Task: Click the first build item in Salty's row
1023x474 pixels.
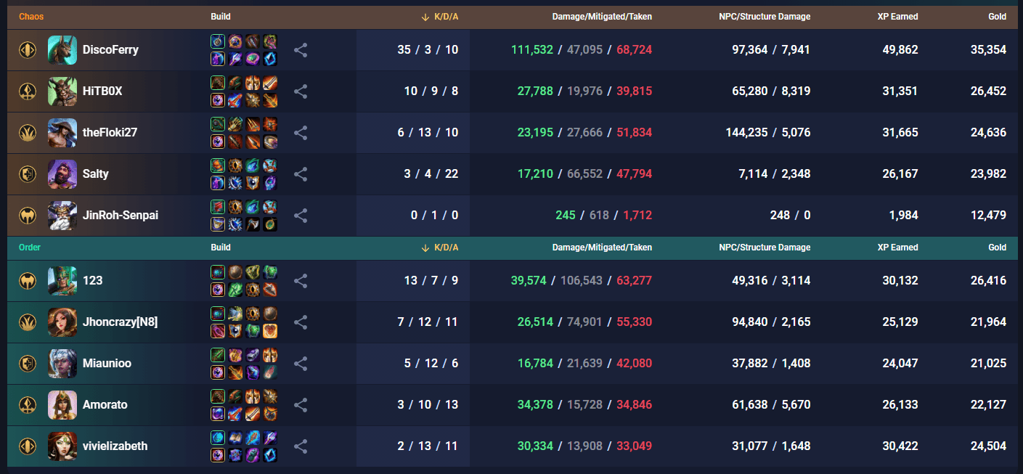Action: coord(218,166)
